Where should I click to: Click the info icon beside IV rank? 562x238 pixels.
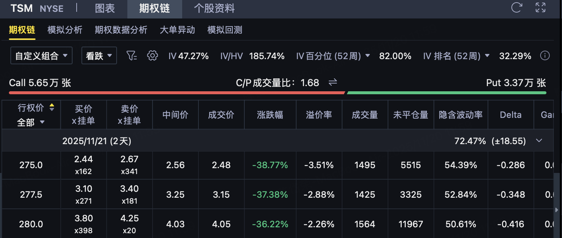pos(545,56)
